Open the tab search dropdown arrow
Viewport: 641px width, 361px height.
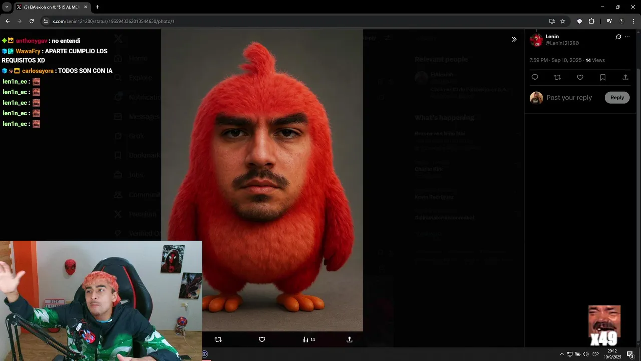(7, 7)
